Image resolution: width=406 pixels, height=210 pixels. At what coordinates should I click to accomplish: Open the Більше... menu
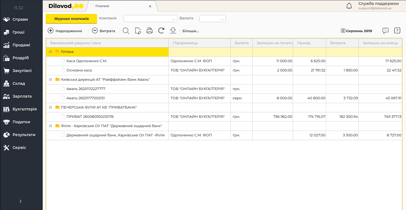(x=191, y=31)
